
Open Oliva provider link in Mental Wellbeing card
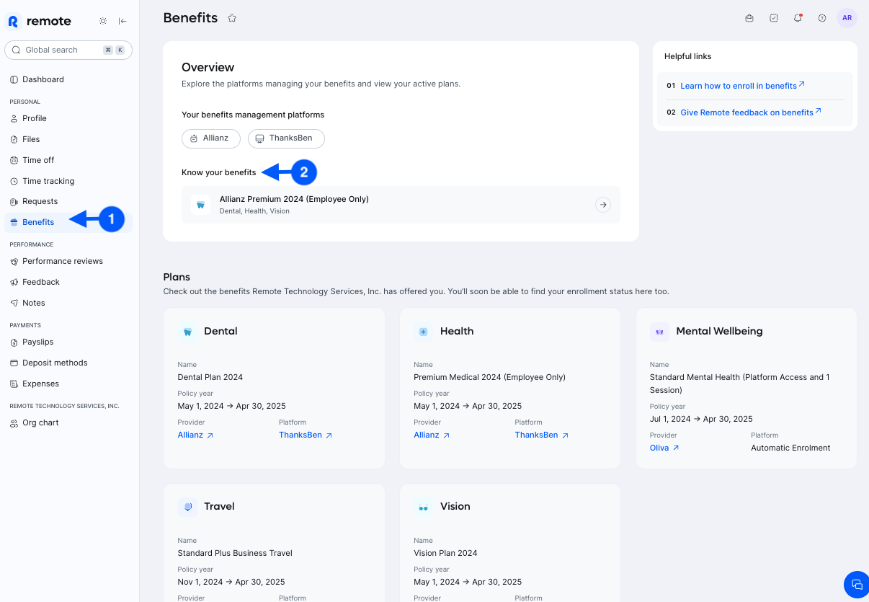(x=664, y=448)
